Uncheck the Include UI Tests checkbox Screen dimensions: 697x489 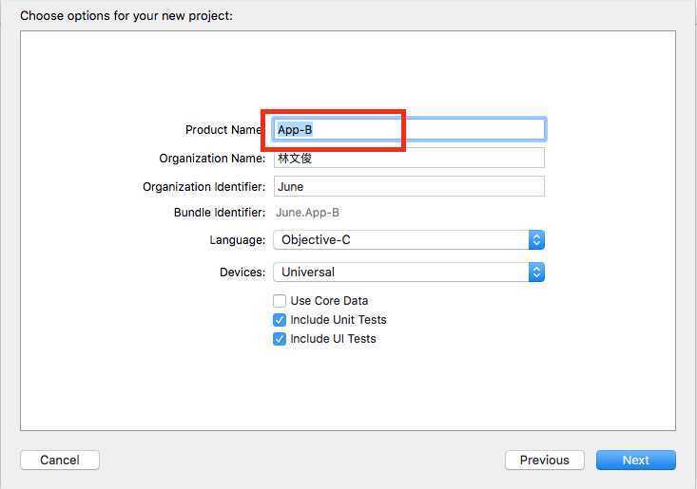pos(280,339)
